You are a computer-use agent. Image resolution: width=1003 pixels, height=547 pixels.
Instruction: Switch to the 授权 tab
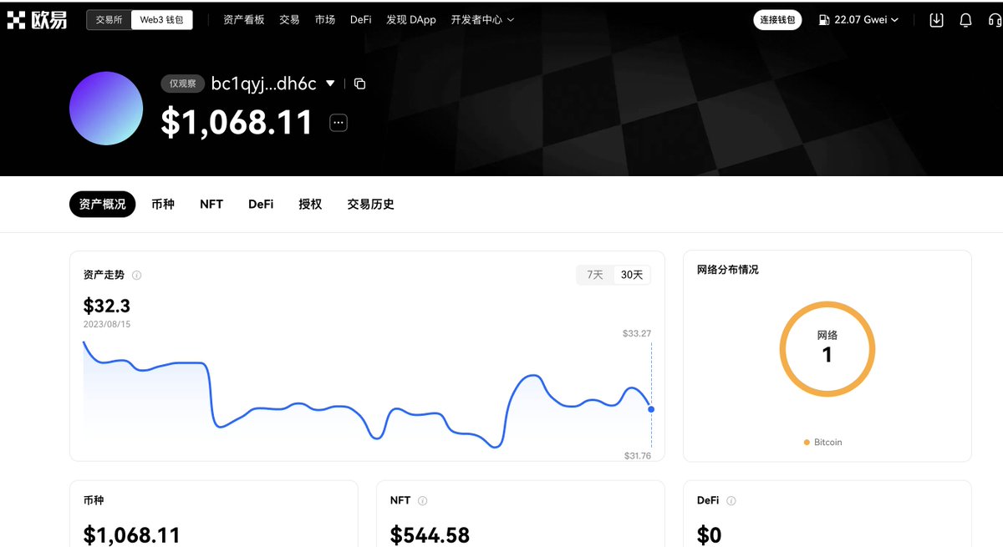pyautogui.click(x=310, y=204)
